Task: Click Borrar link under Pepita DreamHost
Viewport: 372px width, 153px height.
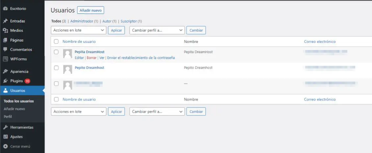Action: tap(91, 58)
